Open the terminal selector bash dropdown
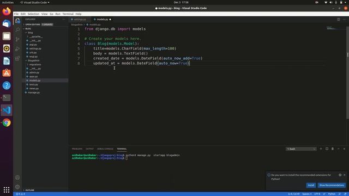This screenshot has width=349, height=196. coord(301,149)
